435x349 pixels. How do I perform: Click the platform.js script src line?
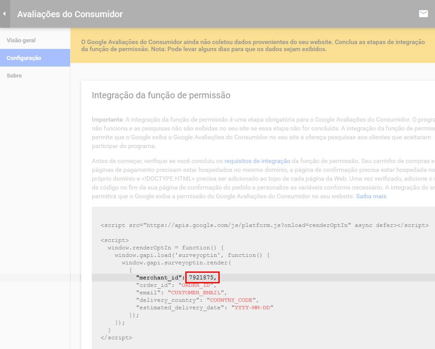[265, 225]
